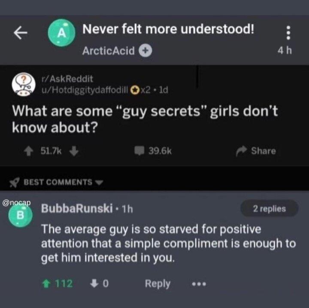Open the vertical three-dot post menu

click(x=288, y=33)
